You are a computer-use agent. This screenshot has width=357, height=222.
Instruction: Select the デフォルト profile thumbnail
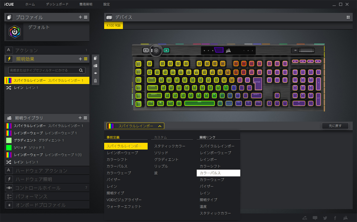pos(15,32)
